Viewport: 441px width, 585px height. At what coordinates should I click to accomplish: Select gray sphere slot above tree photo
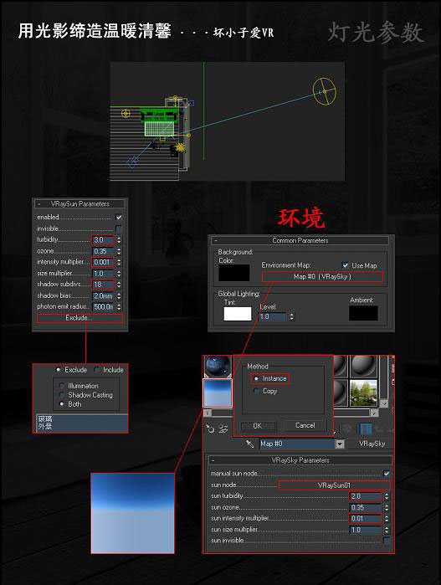pos(364,367)
